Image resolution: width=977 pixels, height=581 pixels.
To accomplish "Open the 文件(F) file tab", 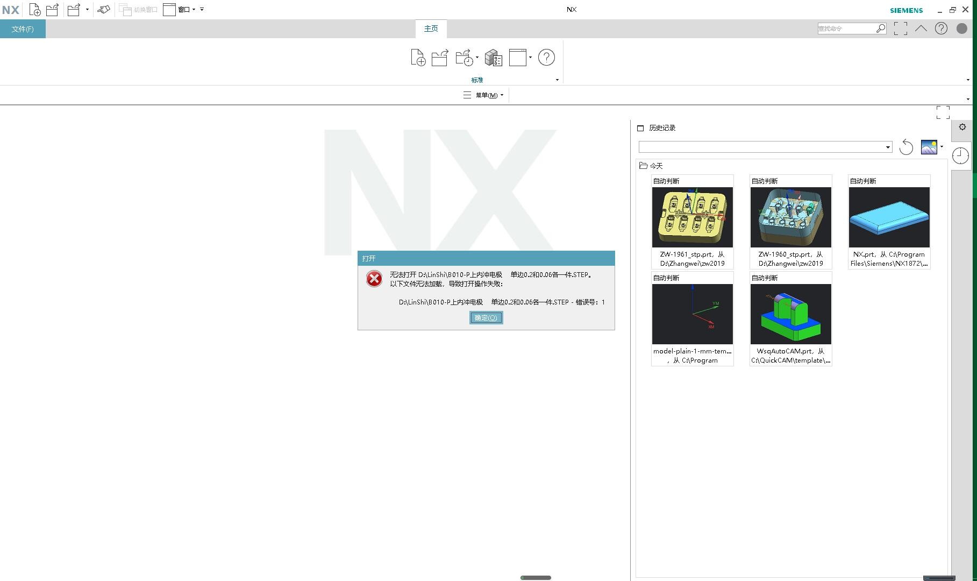I will tap(23, 29).
